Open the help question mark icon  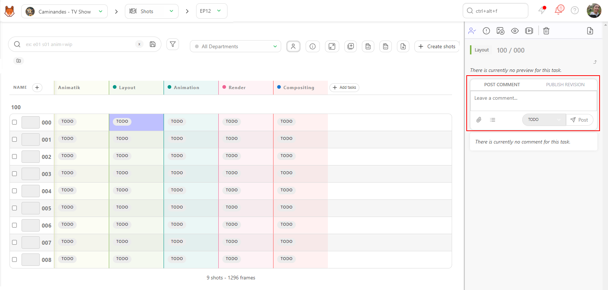click(x=575, y=10)
